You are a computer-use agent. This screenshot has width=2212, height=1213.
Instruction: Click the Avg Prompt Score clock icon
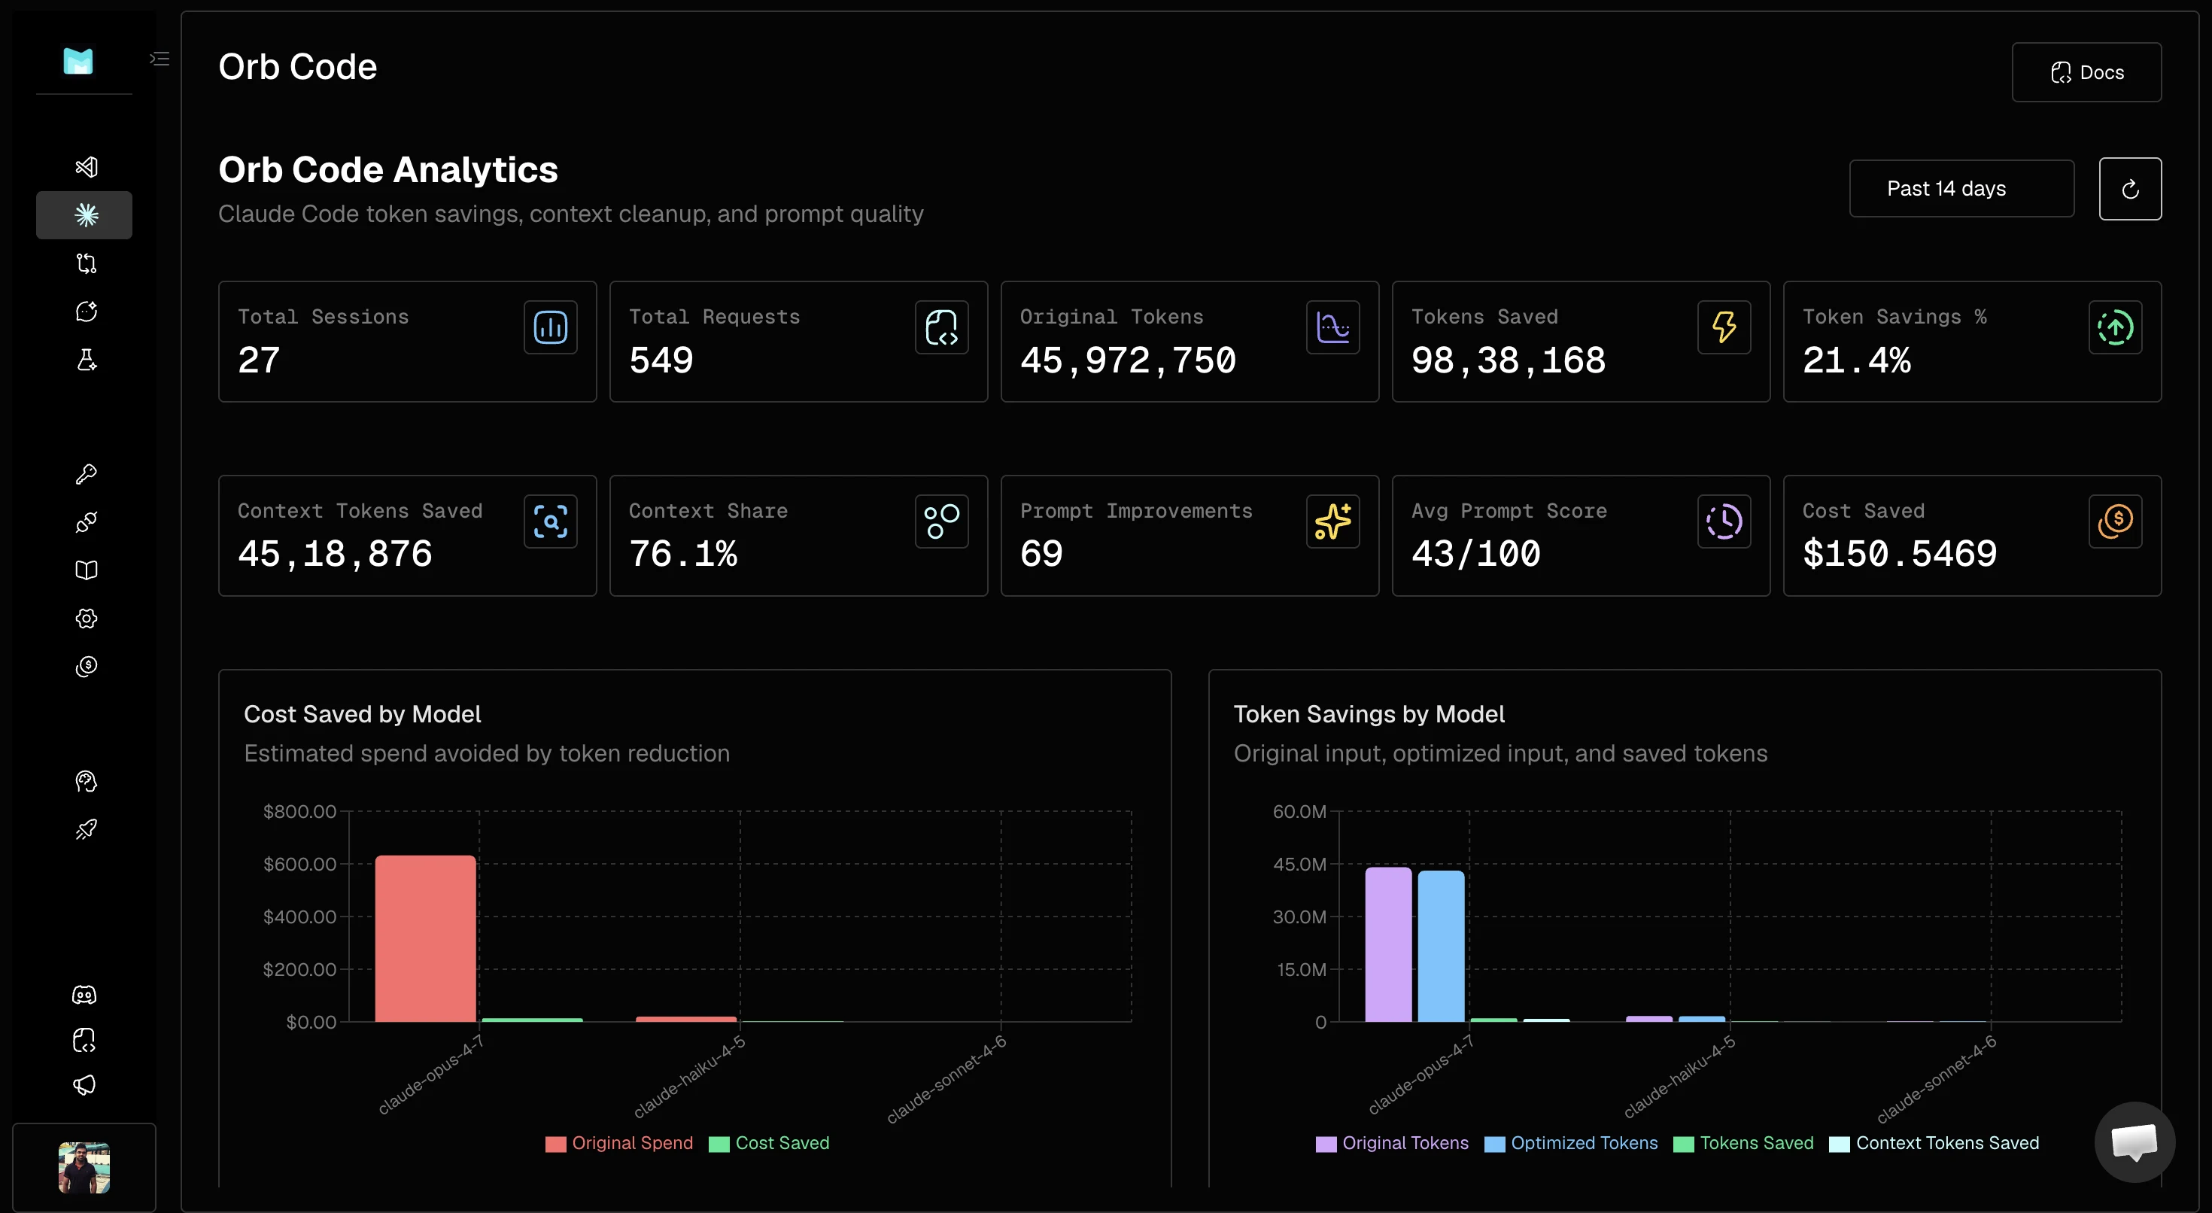click(1724, 521)
